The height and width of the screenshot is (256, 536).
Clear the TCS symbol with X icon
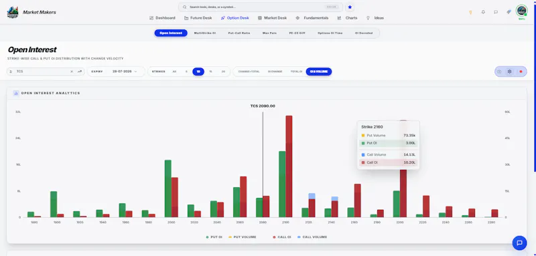pyautogui.click(x=72, y=72)
